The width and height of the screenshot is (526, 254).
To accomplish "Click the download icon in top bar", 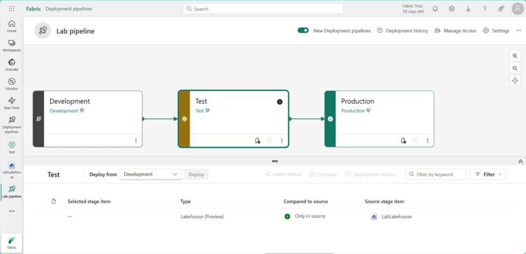I will pos(468,9).
